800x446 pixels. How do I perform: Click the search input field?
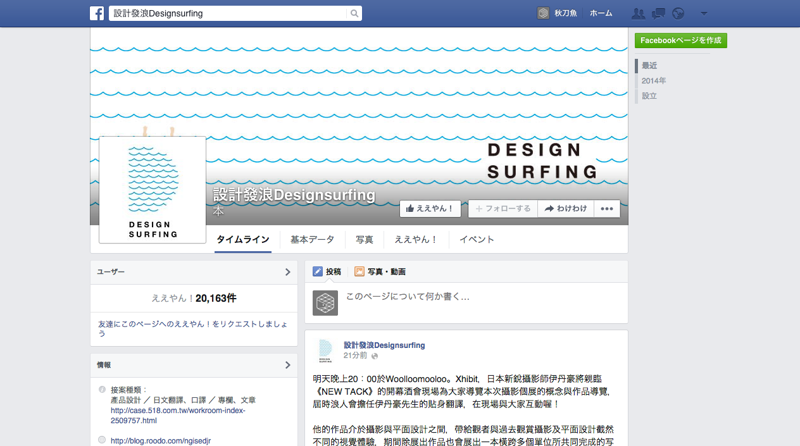point(228,13)
